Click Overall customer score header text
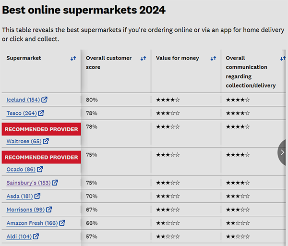Screen dimensions: 288x246 pyautogui.click(x=108, y=62)
